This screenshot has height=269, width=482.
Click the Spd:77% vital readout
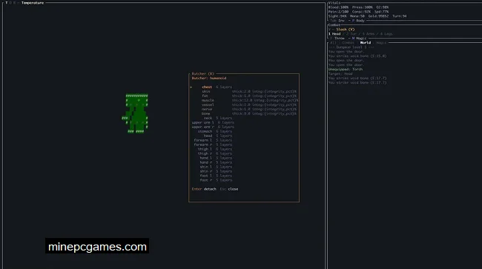381,12
